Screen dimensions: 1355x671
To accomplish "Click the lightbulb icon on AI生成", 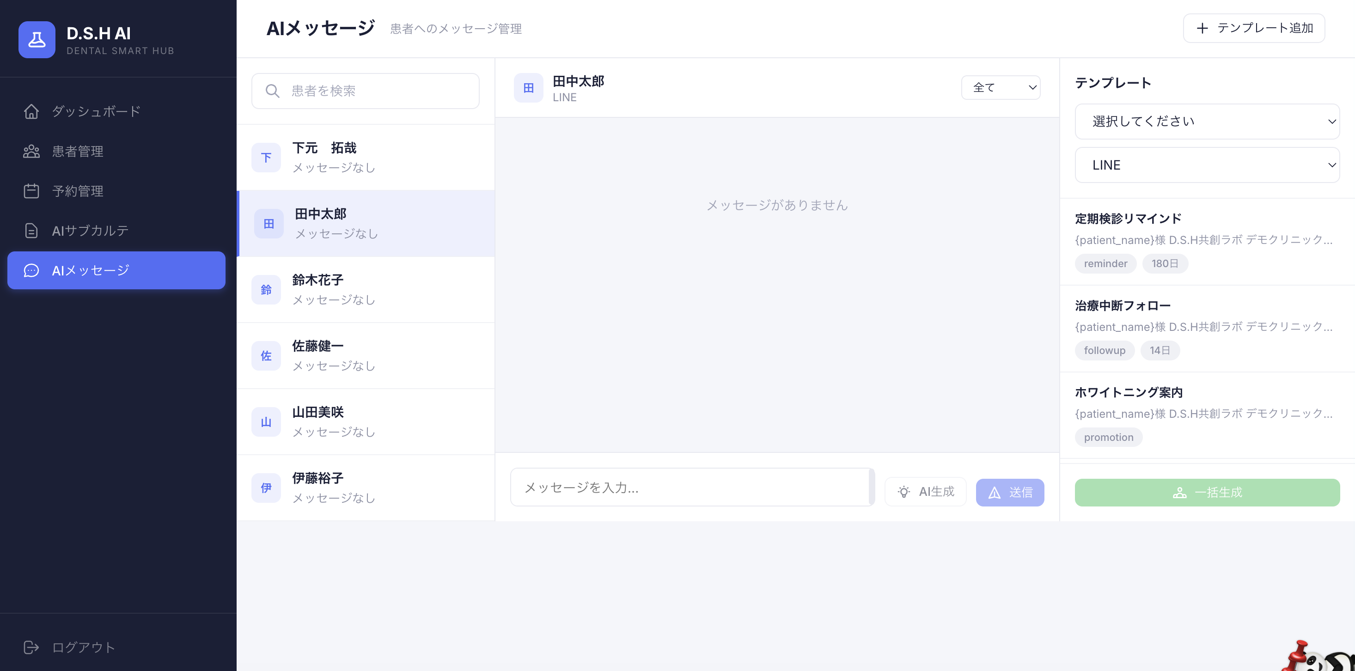I will click(903, 492).
